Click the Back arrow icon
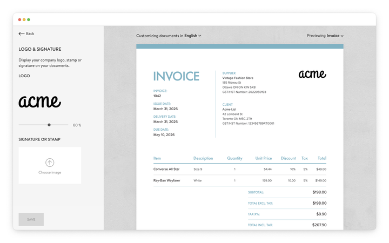 click(22, 33)
